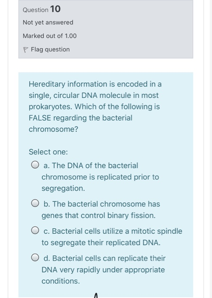Pick the radio button for option c
The width and height of the screenshot is (212, 298).
[35, 231]
